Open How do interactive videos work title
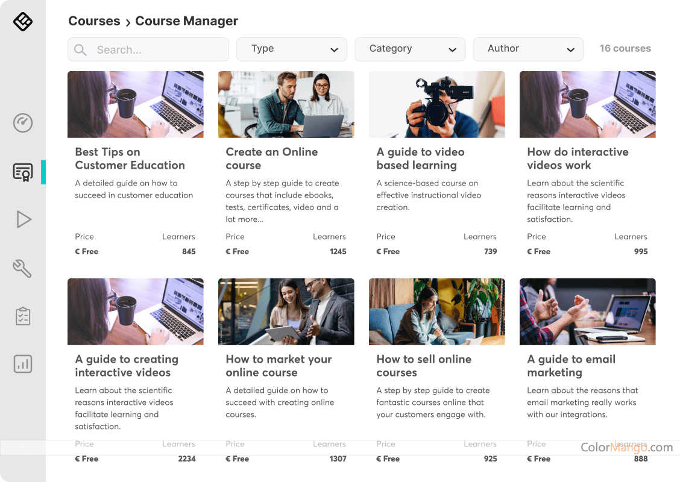680x482 pixels. [577, 158]
